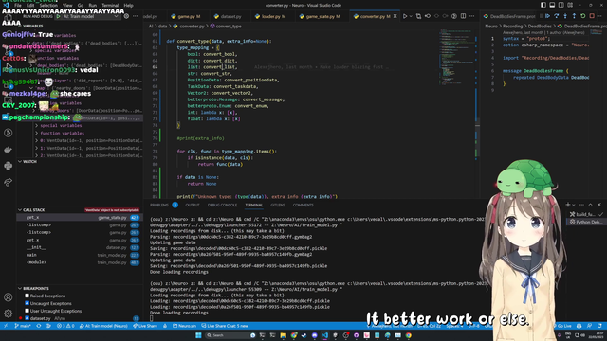Image resolution: width=607 pixels, height=341 pixels.
Task: Select main frame in call stack
Action: coord(80,255)
